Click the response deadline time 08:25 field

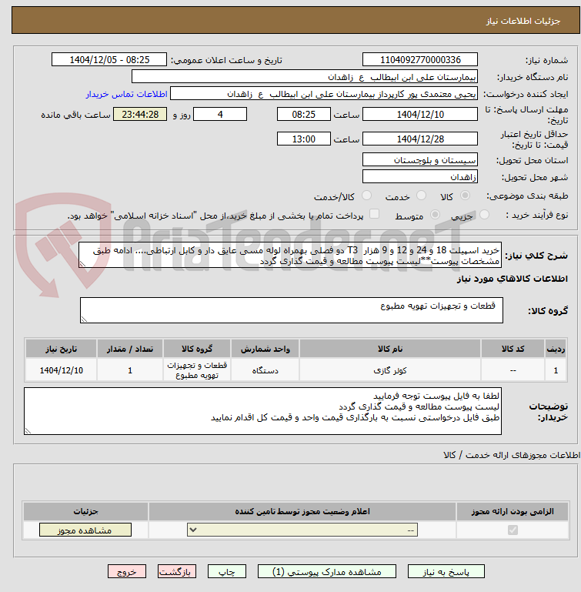(303, 114)
